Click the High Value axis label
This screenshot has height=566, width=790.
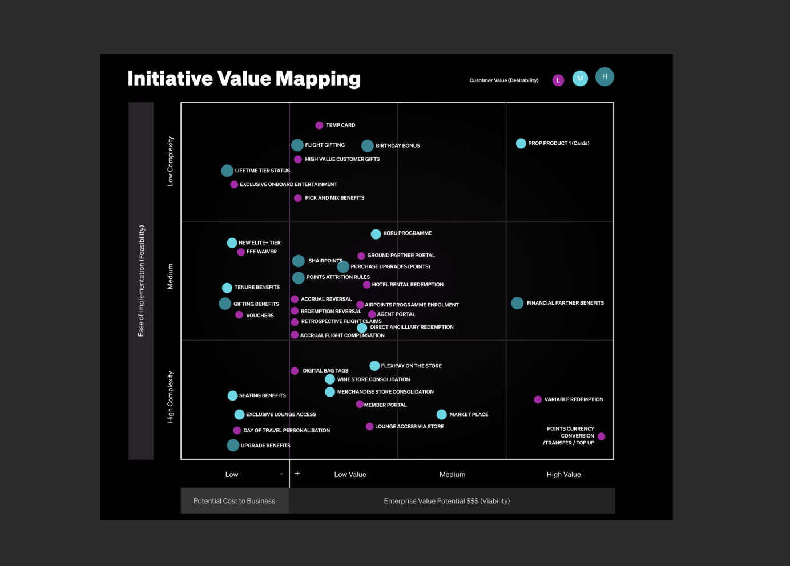[563, 475]
